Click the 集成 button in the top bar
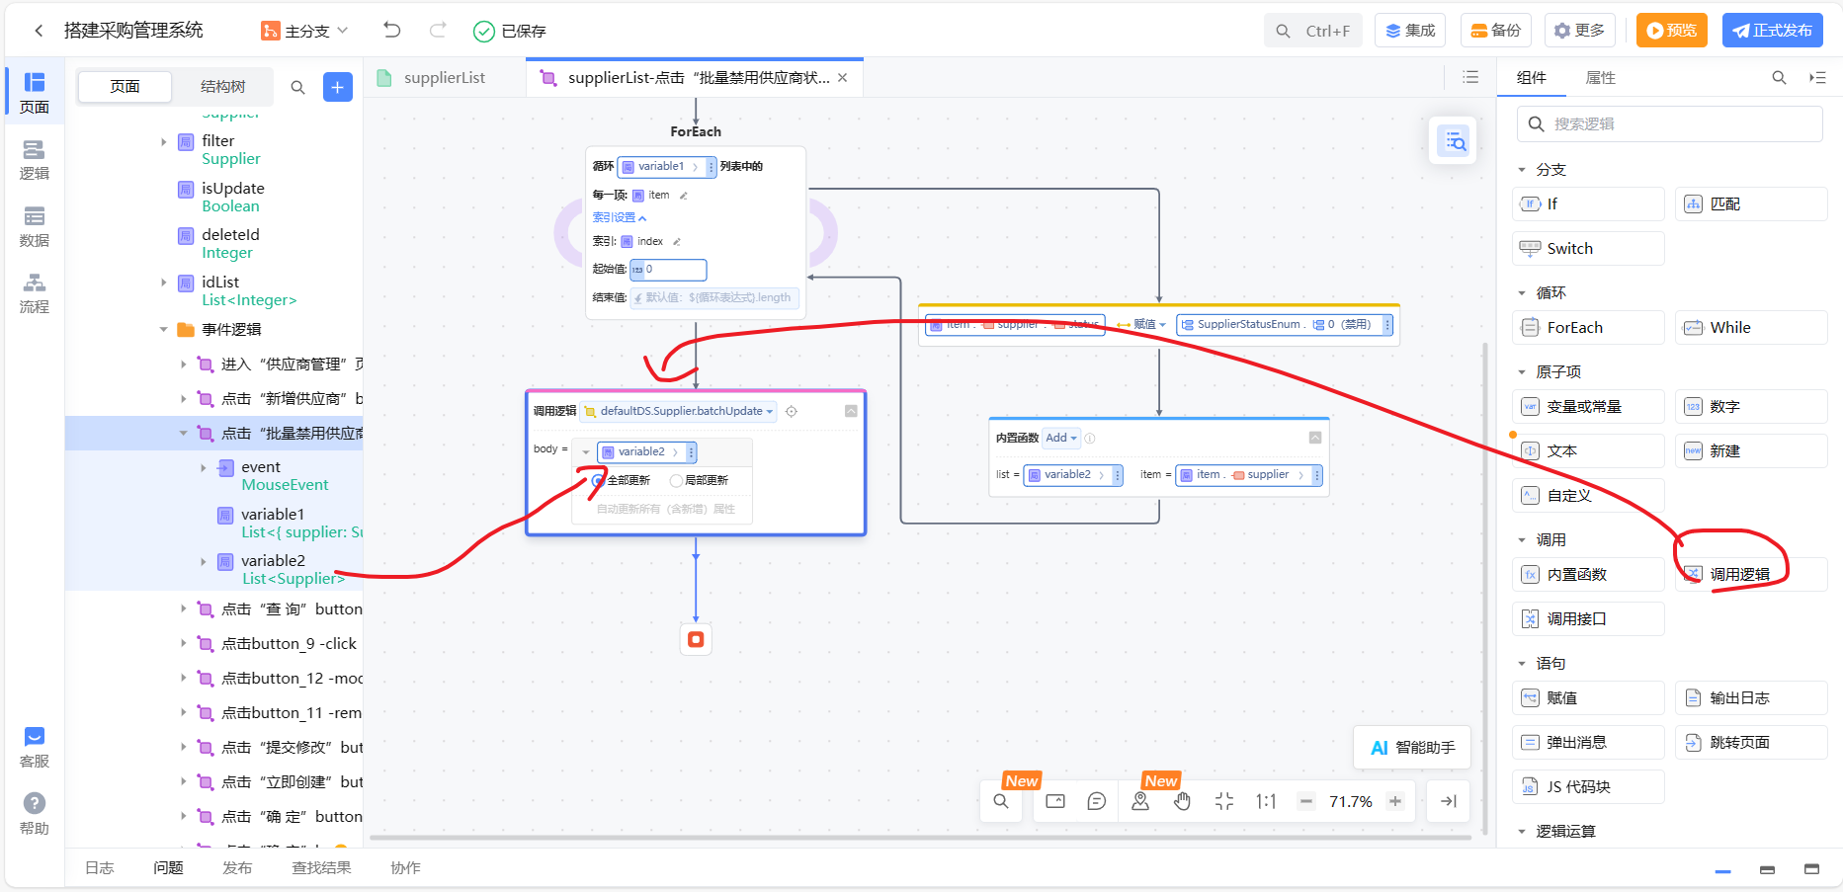The width and height of the screenshot is (1843, 892). pyautogui.click(x=1410, y=31)
